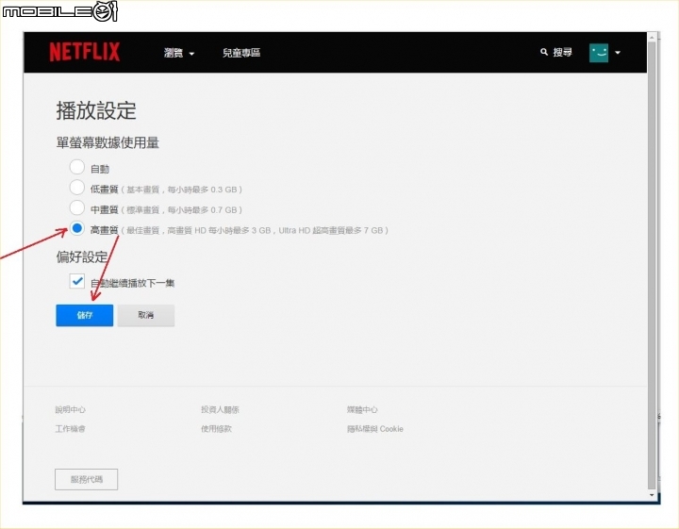The height and width of the screenshot is (529, 679).
Task: Click the Netflix logo
Action: coord(85,52)
